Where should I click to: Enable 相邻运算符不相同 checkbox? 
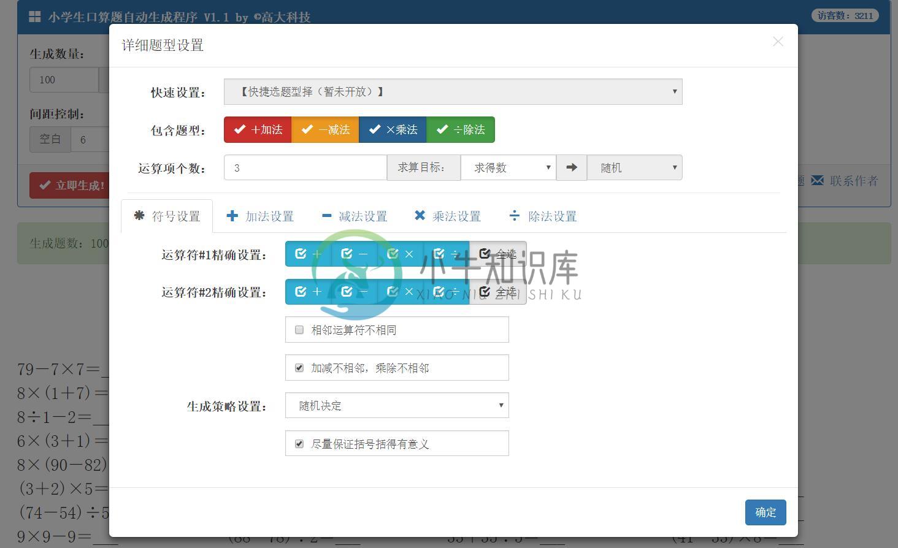tap(299, 330)
